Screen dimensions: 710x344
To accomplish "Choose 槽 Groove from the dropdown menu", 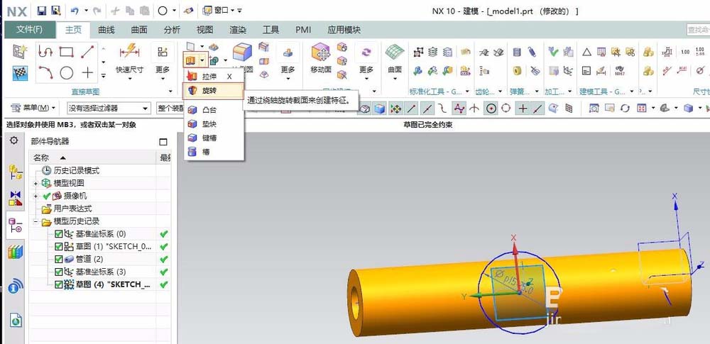I will coord(214,152).
